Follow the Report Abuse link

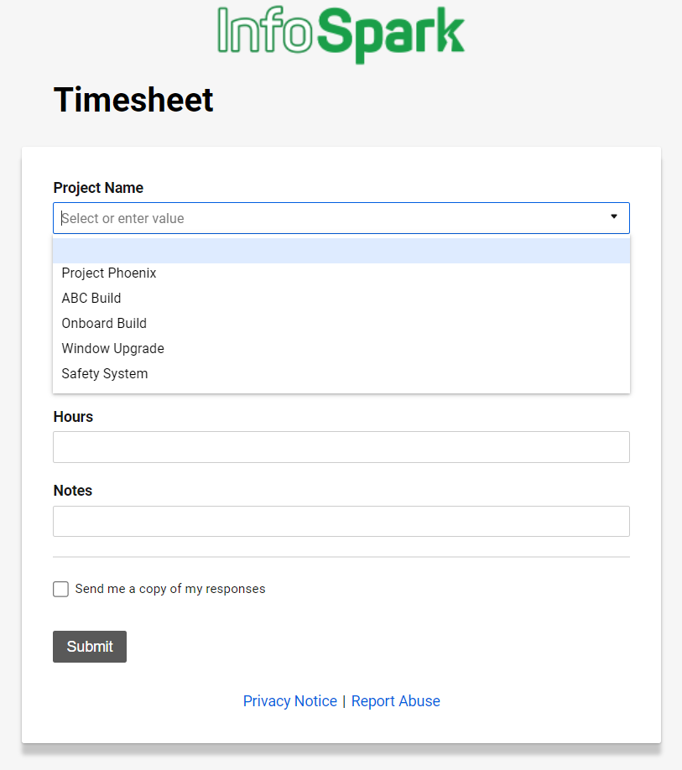pos(395,701)
